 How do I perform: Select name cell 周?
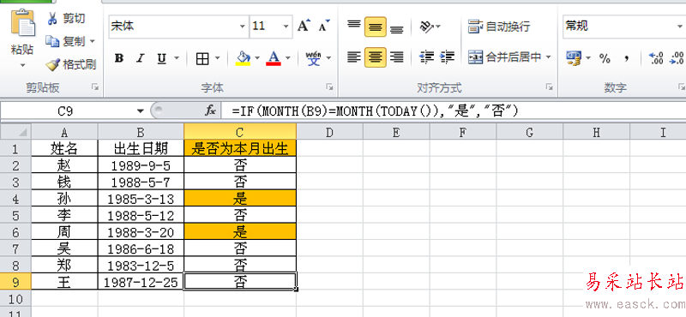[x=64, y=231]
